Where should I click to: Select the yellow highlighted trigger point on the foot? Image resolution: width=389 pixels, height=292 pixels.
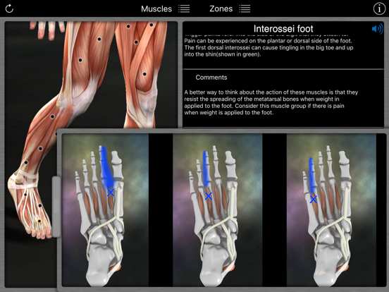point(39,221)
